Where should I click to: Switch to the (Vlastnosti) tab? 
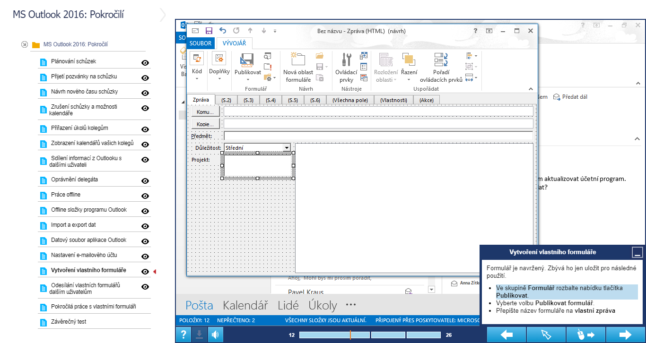pyautogui.click(x=393, y=100)
